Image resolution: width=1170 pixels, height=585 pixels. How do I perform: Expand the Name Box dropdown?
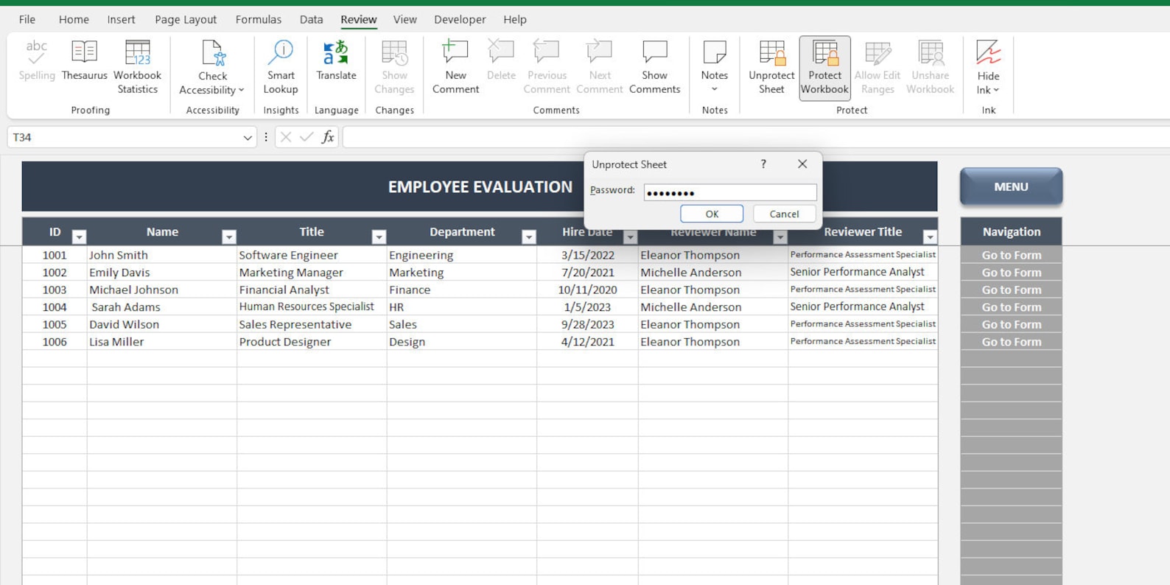[x=248, y=138]
